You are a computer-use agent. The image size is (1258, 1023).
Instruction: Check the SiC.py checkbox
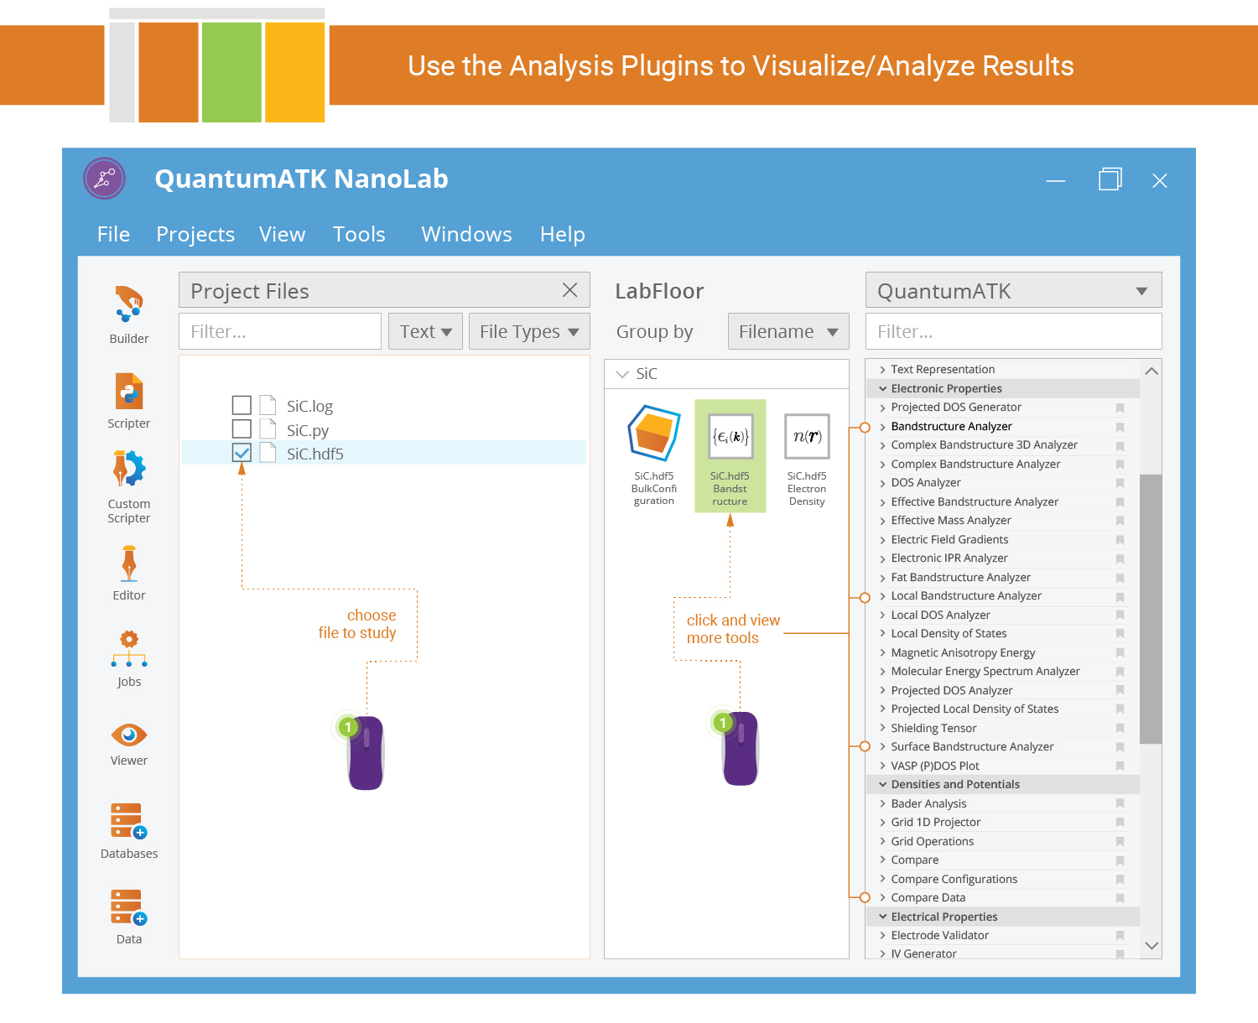point(242,429)
